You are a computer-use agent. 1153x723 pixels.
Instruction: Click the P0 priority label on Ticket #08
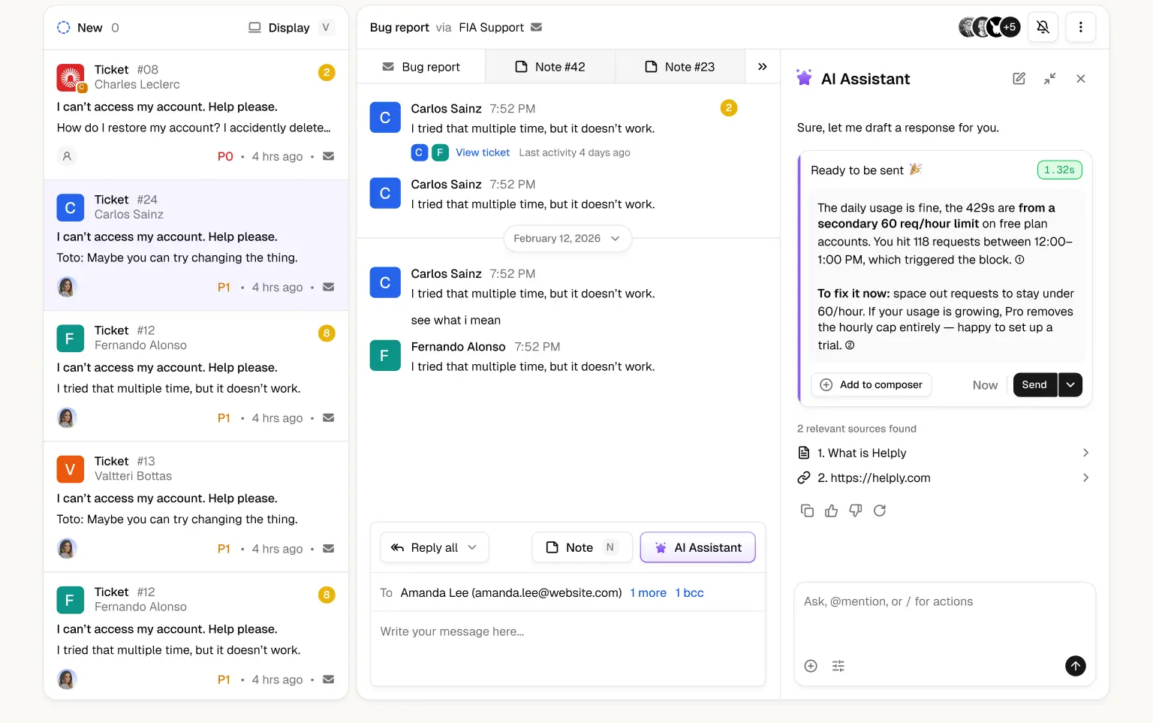[x=225, y=156]
